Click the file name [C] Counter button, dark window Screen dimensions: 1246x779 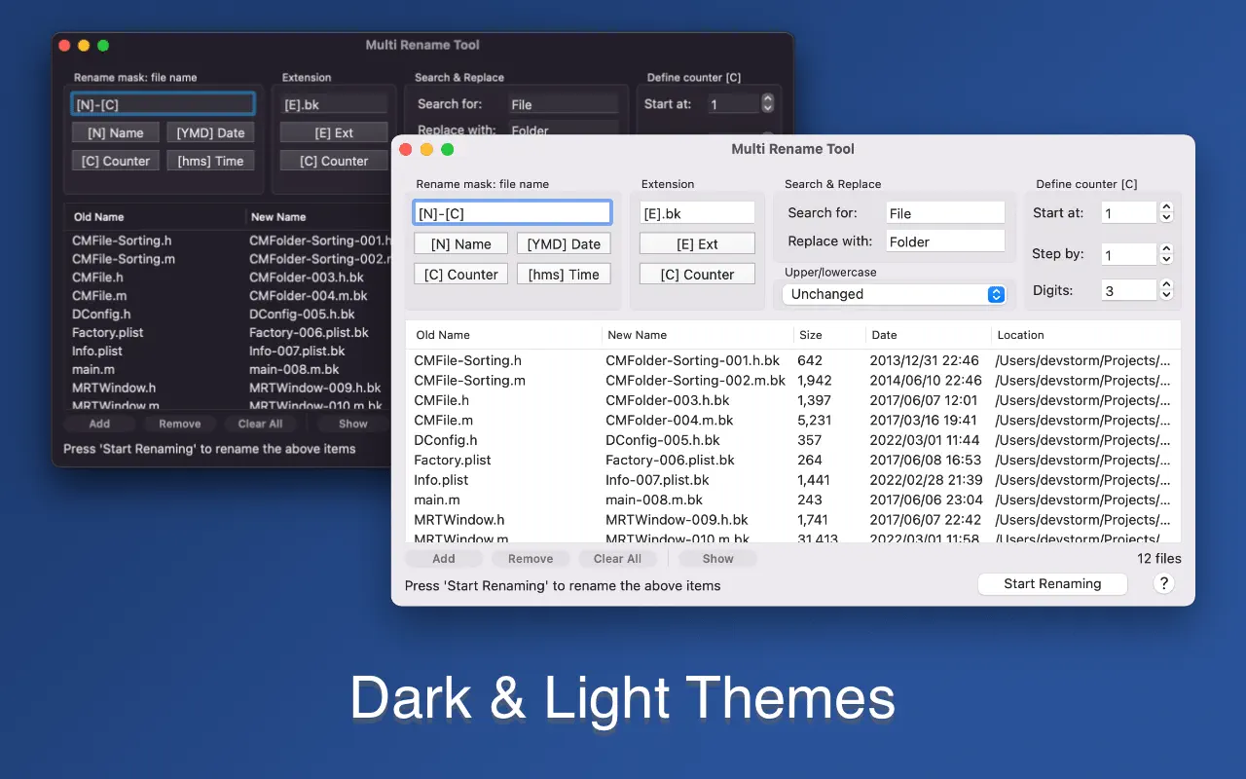[115, 162]
